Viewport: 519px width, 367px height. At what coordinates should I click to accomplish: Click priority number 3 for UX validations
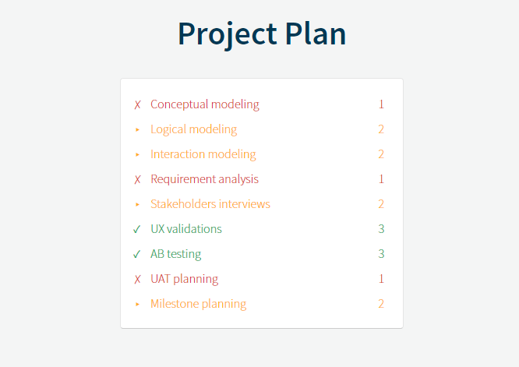coord(381,229)
